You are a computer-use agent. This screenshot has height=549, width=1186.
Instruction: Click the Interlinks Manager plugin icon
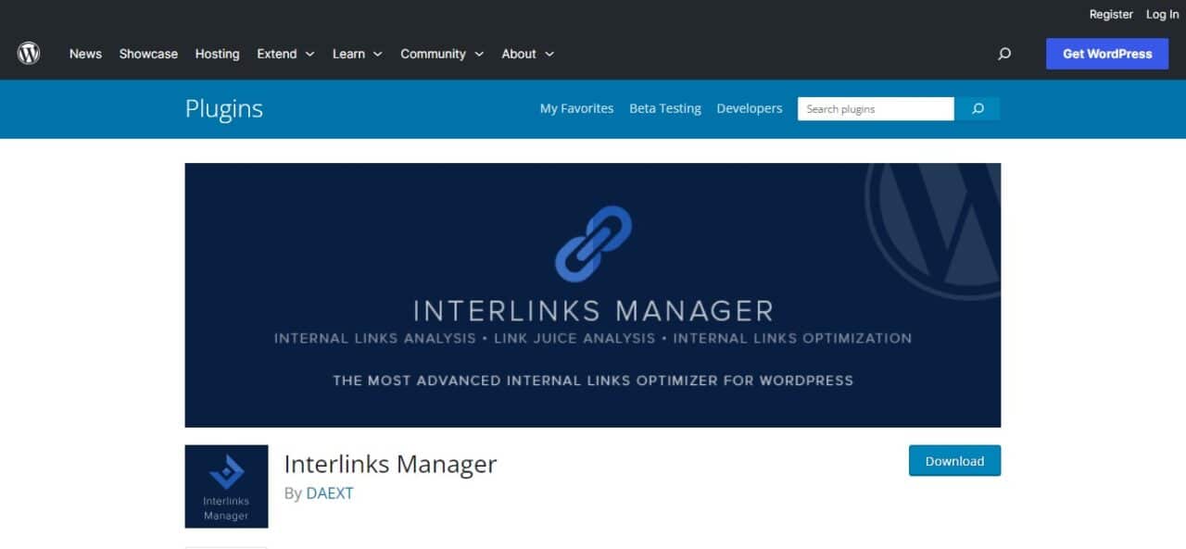pos(226,486)
